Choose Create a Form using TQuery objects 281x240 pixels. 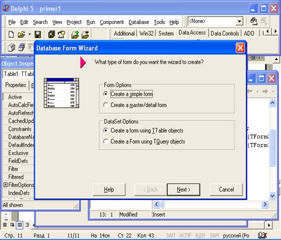[144, 141]
